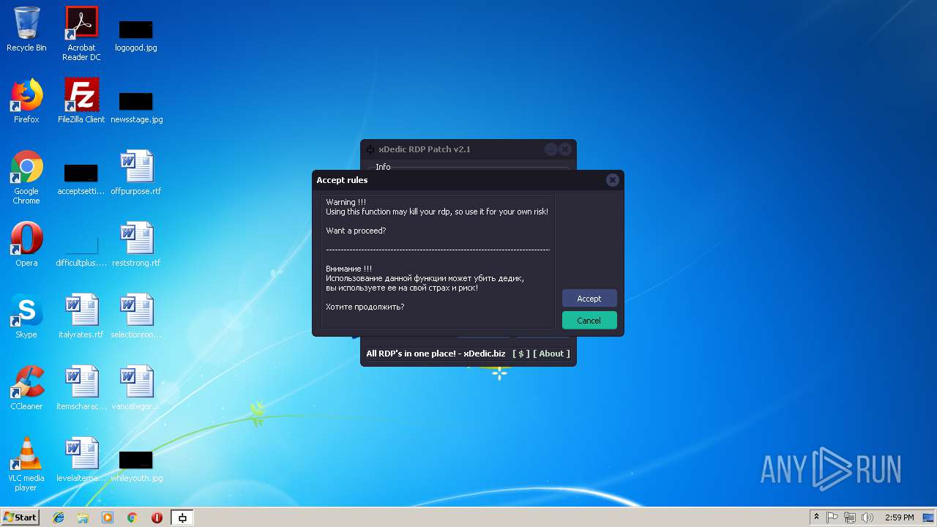Show hidden tray icons arrow
Viewport: 937px width, 527px height.
[816, 517]
